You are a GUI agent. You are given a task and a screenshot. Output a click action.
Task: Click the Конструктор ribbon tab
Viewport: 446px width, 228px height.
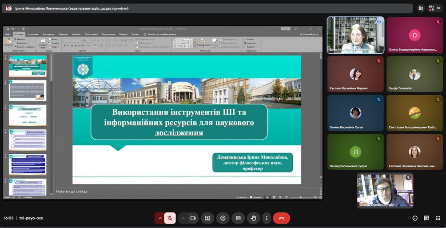click(48, 34)
